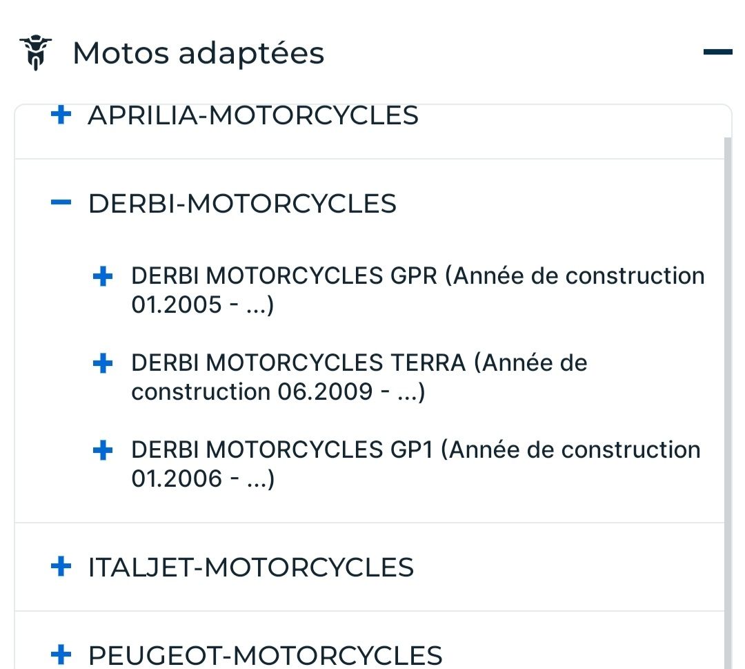
Task: Open the PEUGEOT-MOTORCYCLES label
Action: [x=265, y=655]
